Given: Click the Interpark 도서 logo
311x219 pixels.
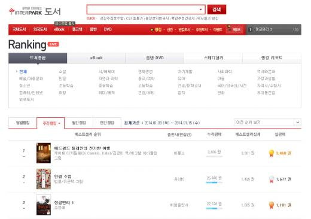Looking at the screenshot, I should point(35,11).
